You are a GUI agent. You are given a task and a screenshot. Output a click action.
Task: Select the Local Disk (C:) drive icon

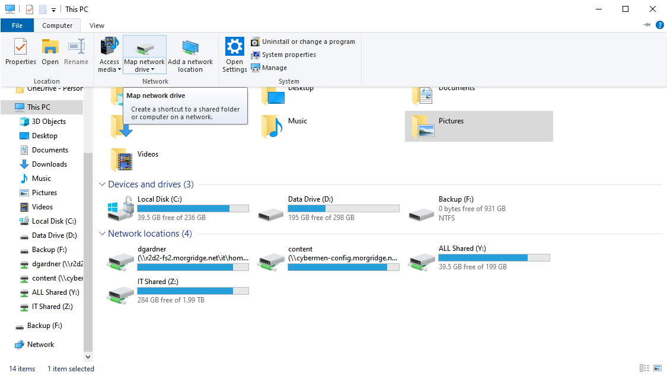point(121,208)
